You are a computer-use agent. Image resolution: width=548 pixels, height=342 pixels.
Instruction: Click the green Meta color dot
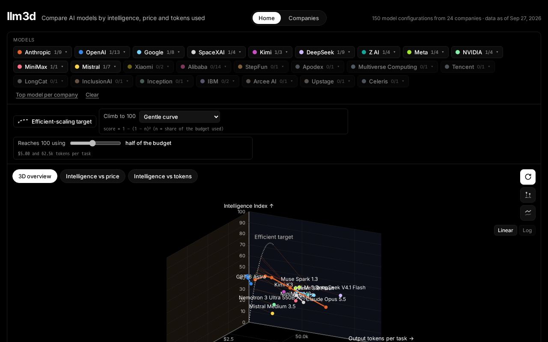pyautogui.click(x=409, y=52)
